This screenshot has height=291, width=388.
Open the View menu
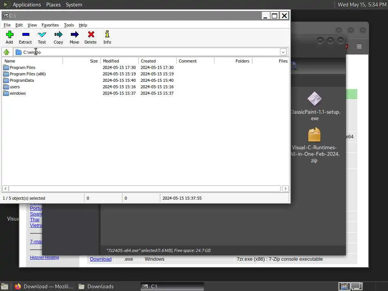32,25
